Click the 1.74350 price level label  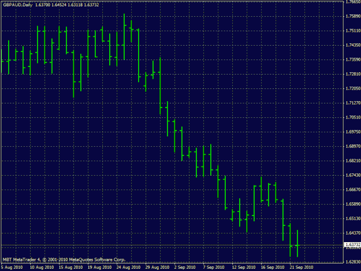(x=353, y=45)
